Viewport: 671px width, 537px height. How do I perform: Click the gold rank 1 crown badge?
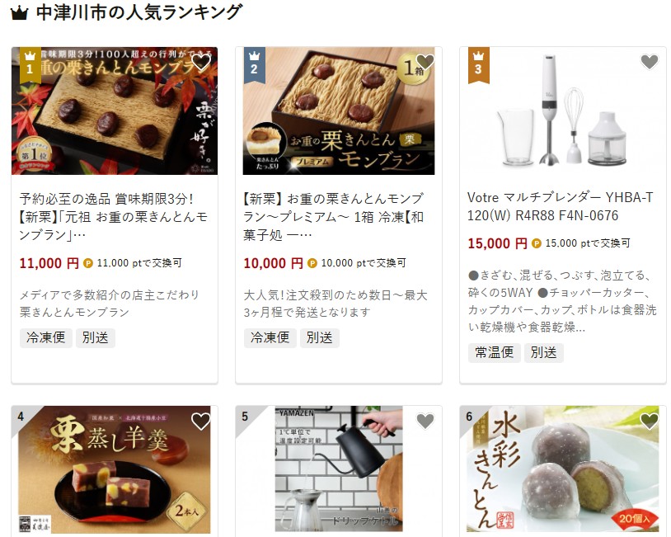30,64
